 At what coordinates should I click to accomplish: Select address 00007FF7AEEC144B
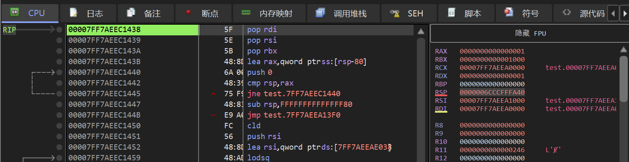tap(104, 115)
